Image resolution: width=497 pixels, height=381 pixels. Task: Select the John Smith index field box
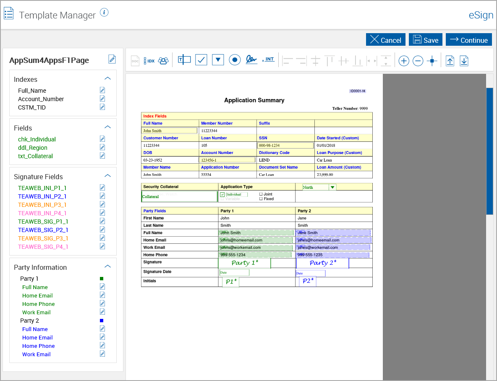point(169,130)
